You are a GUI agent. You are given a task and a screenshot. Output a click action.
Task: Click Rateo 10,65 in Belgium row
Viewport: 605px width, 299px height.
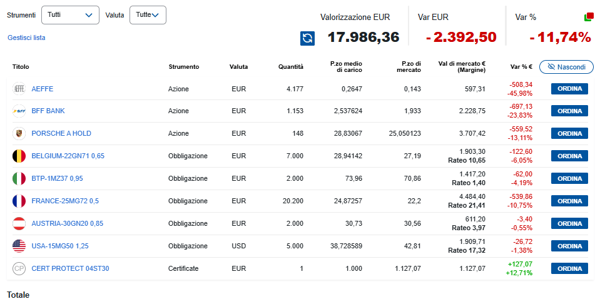(x=467, y=160)
